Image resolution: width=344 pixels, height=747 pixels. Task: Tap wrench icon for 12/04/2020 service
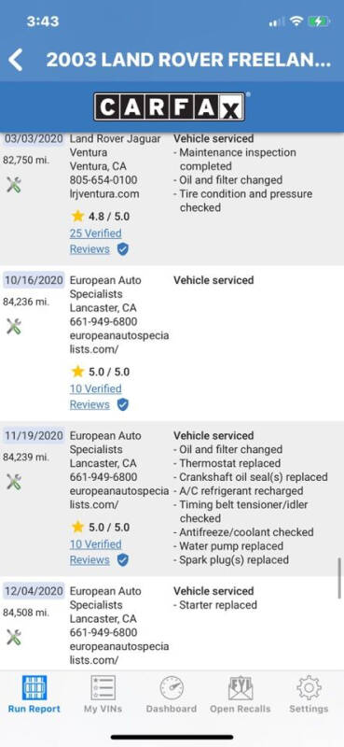[14, 637]
